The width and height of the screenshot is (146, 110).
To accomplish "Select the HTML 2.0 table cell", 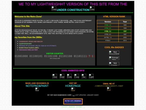I will (108, 28).
